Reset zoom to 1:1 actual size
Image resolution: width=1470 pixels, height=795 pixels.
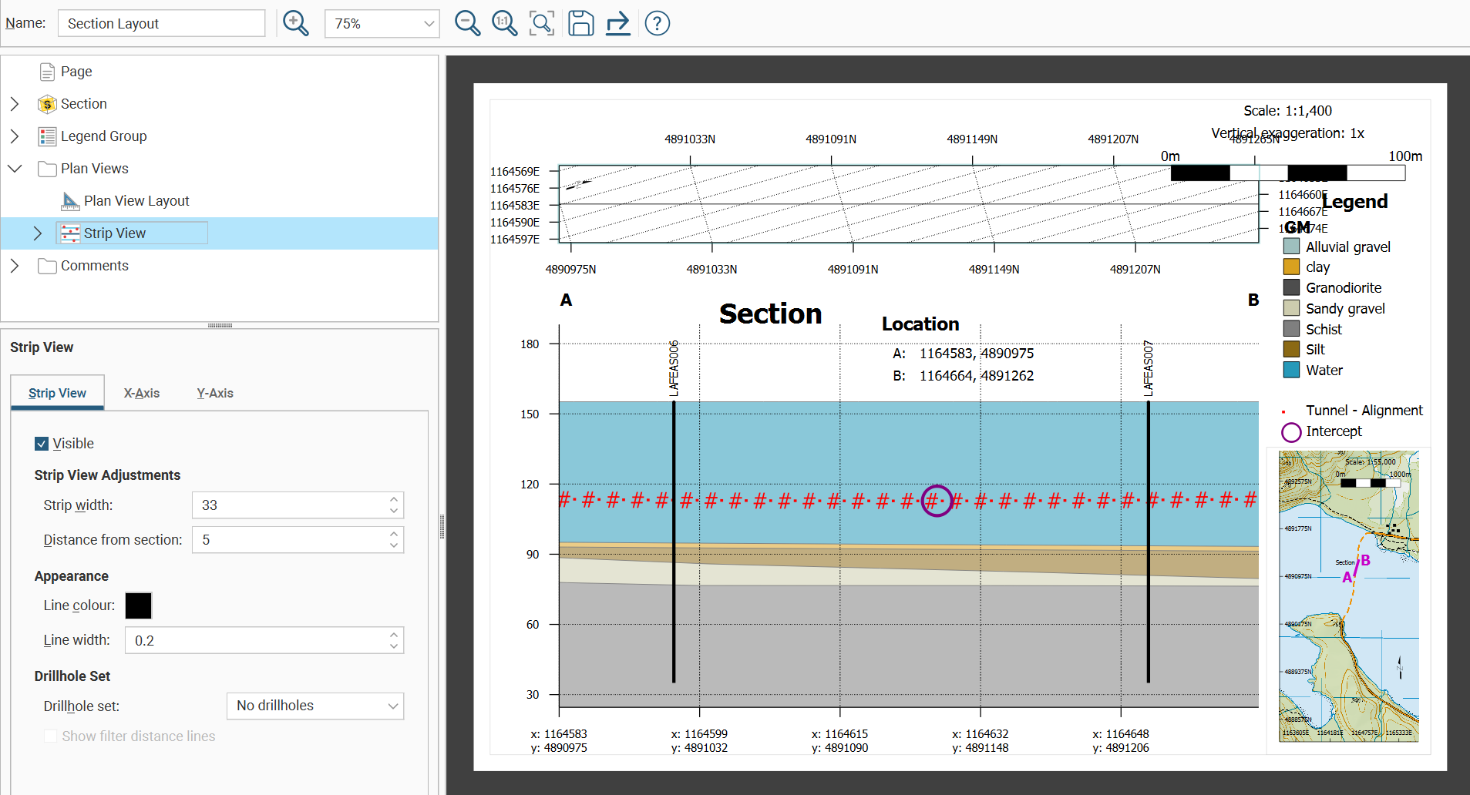pyautogui.click(x=504, y=23)
